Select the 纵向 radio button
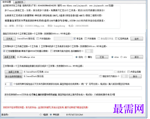 tap(77, 57)
